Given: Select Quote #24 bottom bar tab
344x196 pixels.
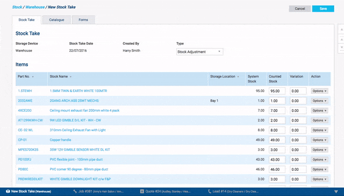Looking at the screenshot, I should point(165,191).
